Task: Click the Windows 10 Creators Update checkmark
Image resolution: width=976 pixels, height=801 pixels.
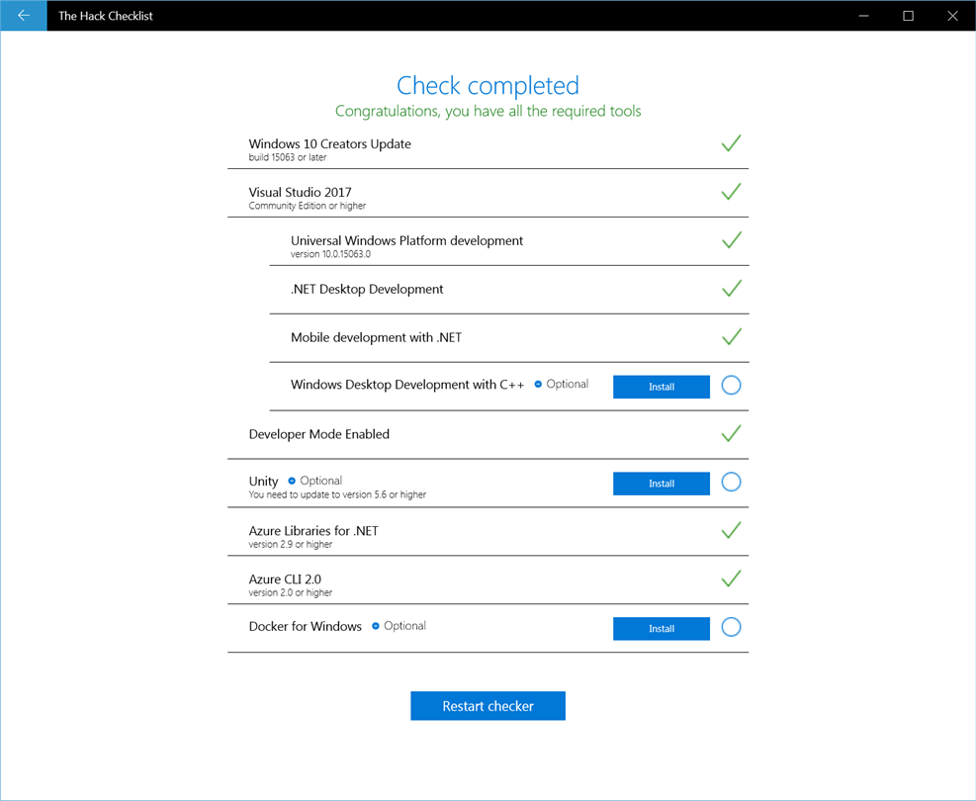Action: (x=731, y=143)
